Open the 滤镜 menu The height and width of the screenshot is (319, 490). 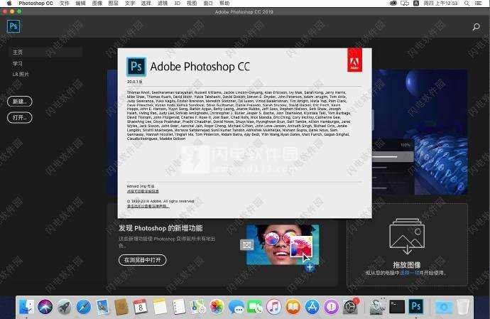(163, 3)
